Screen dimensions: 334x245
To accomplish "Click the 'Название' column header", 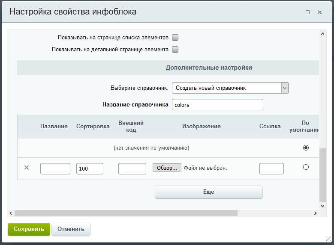I will (x=54, y=126).
